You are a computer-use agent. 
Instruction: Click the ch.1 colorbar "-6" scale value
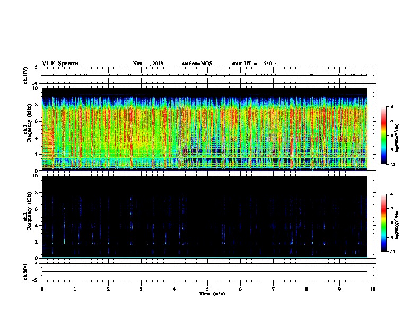pyautogui.click(x=391, y=106)
